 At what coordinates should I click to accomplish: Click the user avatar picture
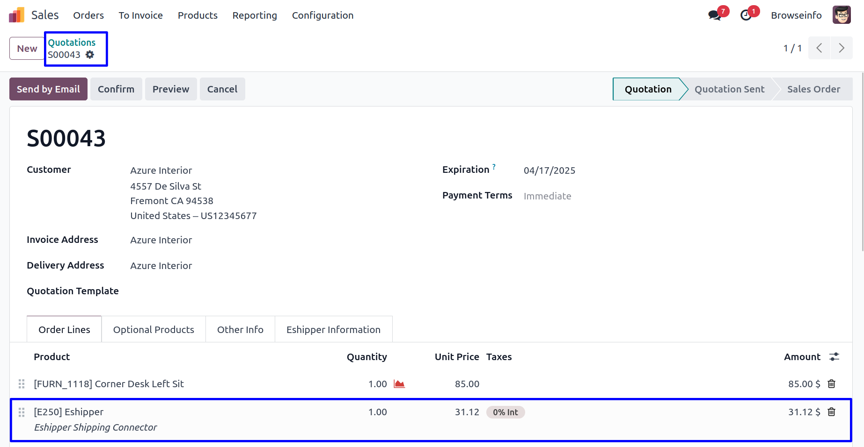tap(841, 15)
